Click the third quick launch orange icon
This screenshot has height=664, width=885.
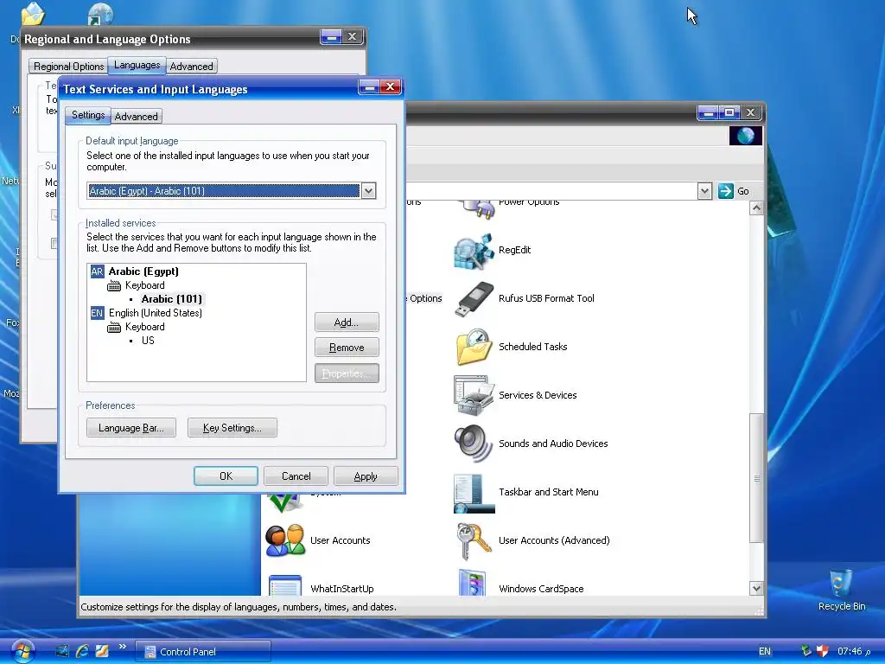tap(102, 651)
